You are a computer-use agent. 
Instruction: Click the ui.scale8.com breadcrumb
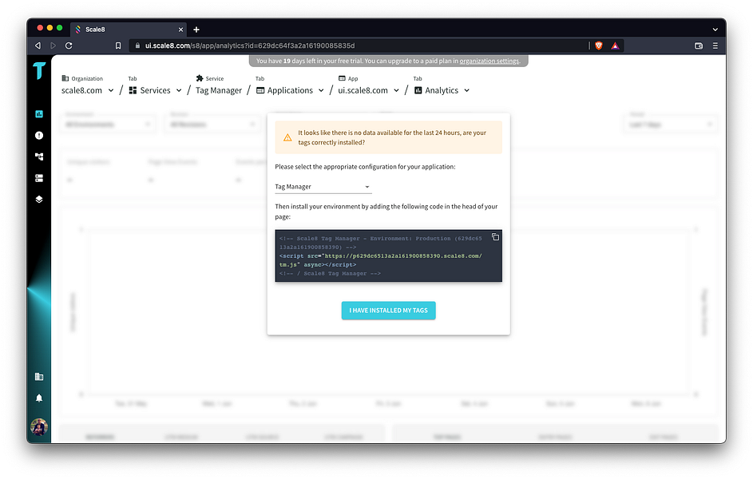(363, 90)
